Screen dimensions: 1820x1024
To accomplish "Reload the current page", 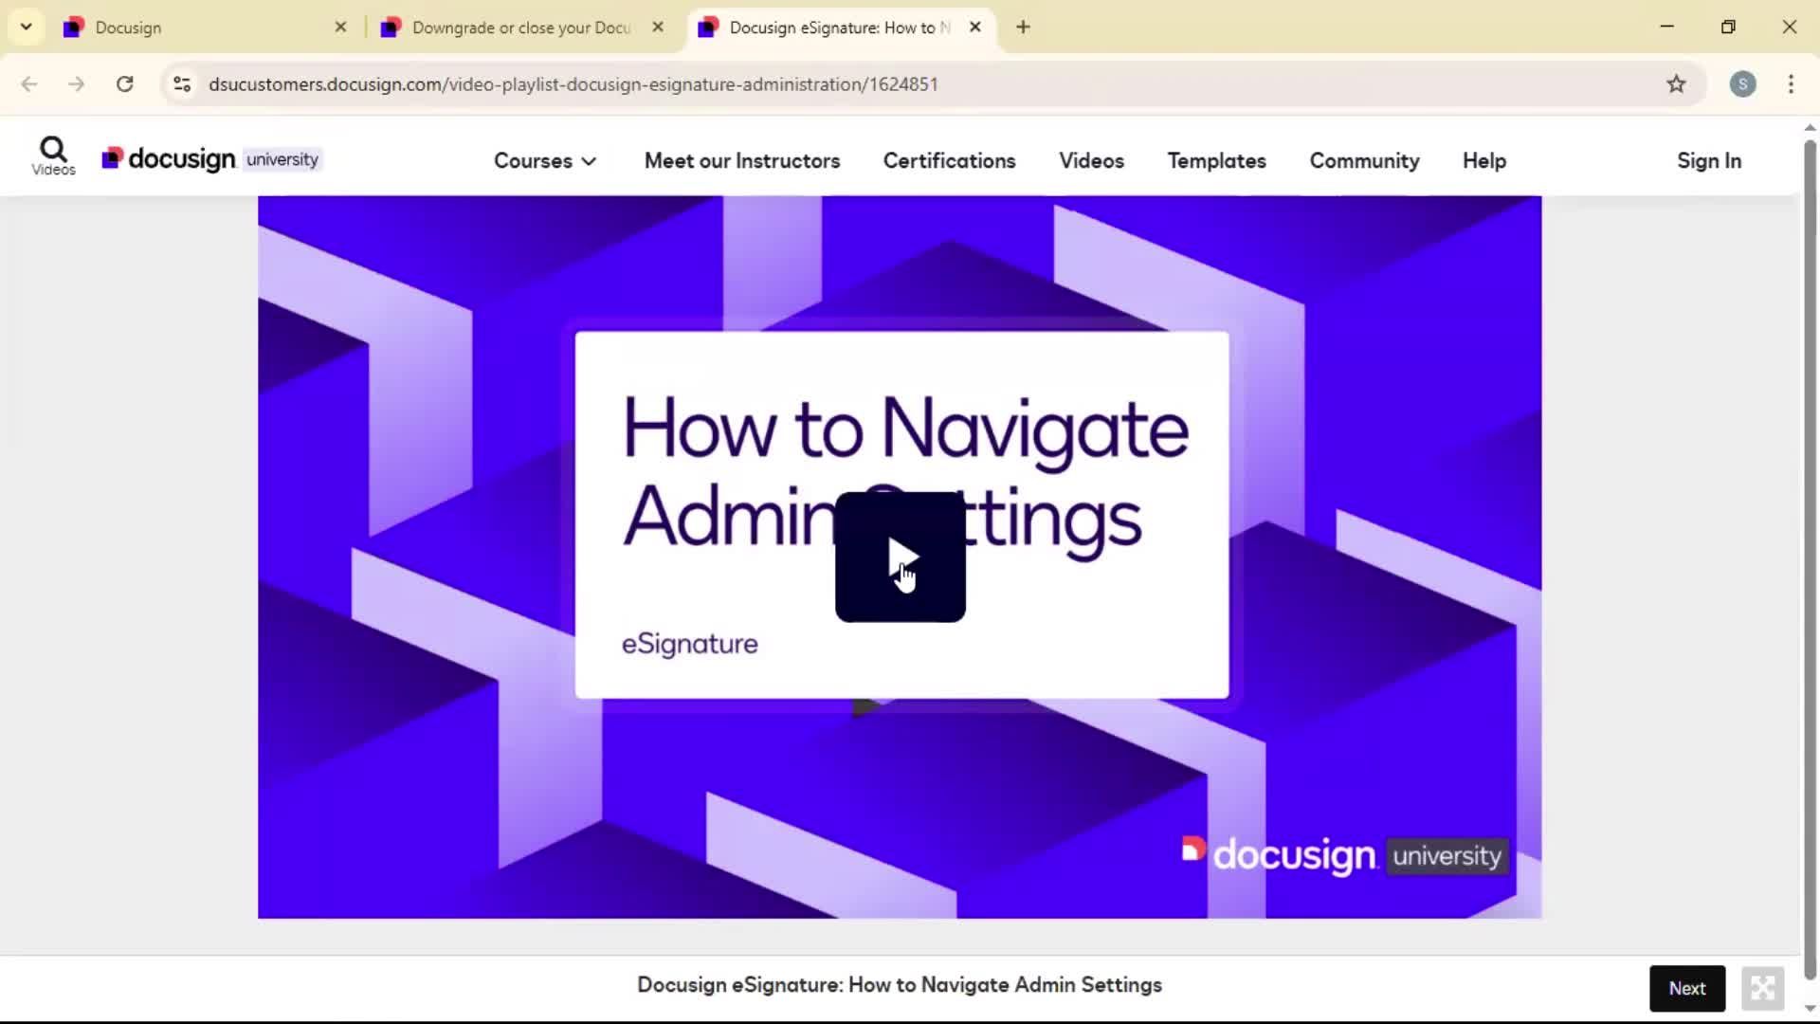I will (x=124, y=83).
